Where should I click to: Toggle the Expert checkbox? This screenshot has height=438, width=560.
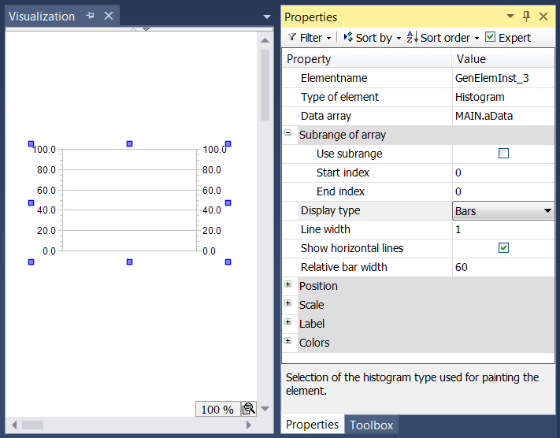pos(490,37)
